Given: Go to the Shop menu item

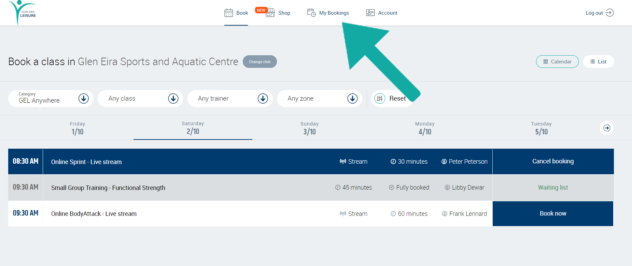Looking at the screenshot, I should click(278, 13).
